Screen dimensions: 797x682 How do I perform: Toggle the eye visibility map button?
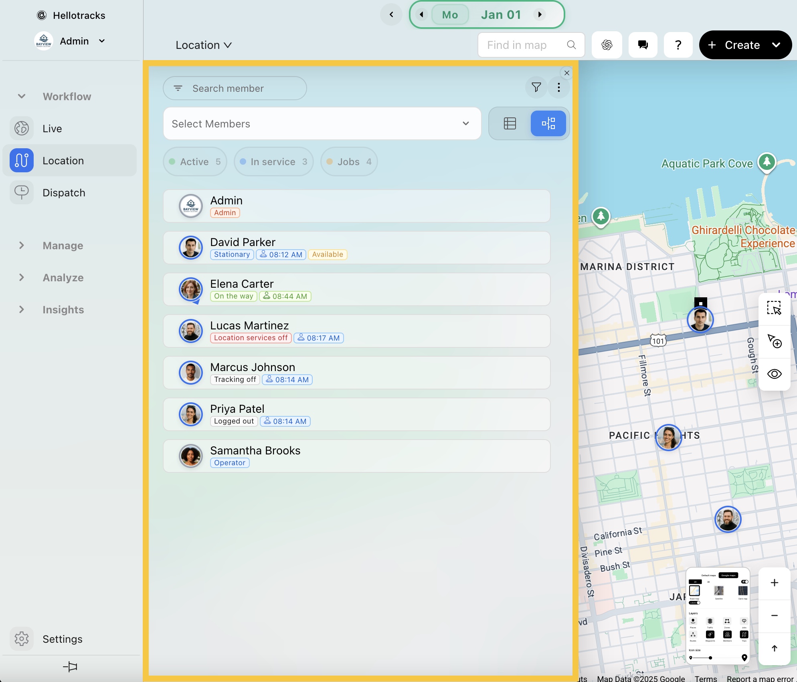(774, 374)
